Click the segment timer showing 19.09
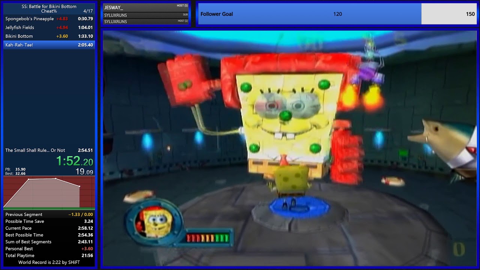480x270 pixels. pyautogui.click(x=84, y=172)
